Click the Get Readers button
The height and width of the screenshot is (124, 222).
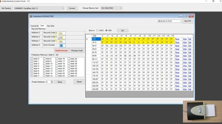pos(6,8)
